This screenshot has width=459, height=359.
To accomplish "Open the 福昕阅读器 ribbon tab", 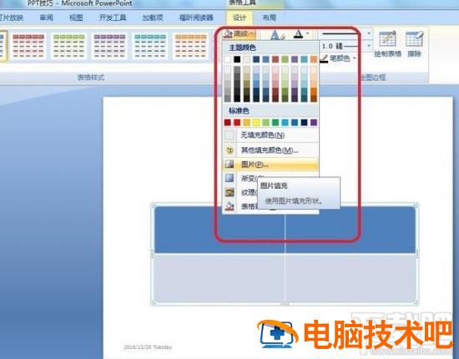I will click(x=196, y=18).
